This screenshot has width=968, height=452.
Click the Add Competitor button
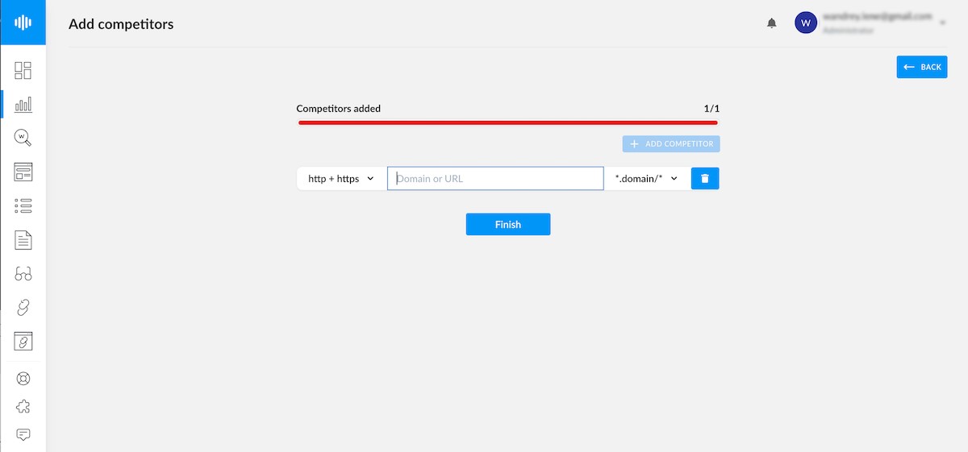671,144
